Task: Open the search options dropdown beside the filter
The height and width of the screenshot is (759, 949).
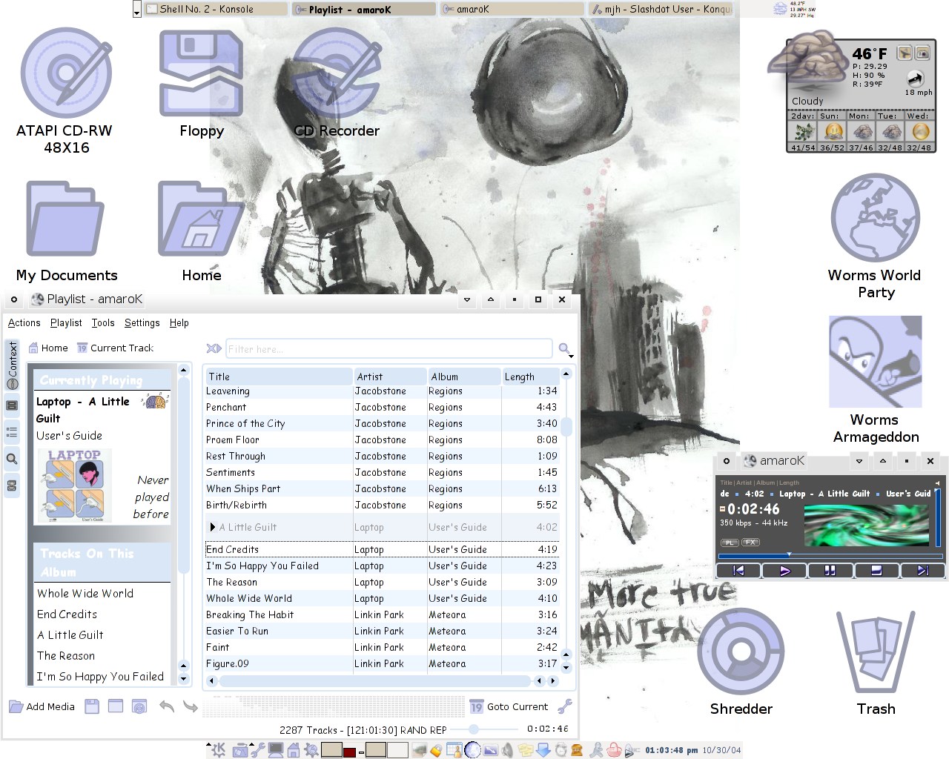Action: pos(566,349)
